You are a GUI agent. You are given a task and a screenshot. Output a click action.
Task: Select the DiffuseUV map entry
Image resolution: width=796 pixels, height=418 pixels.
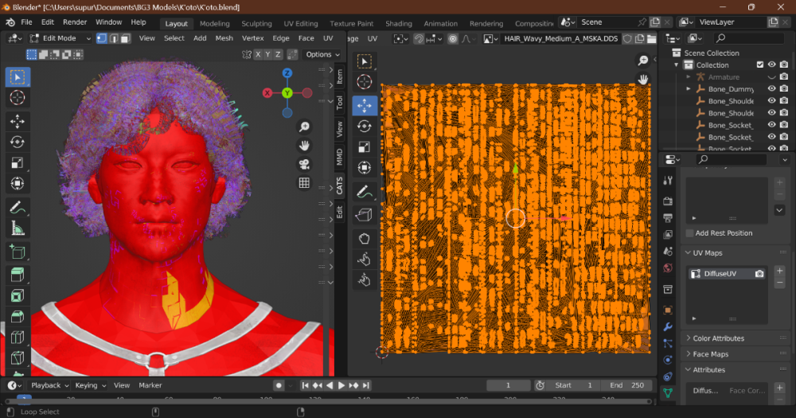[722, 274]
